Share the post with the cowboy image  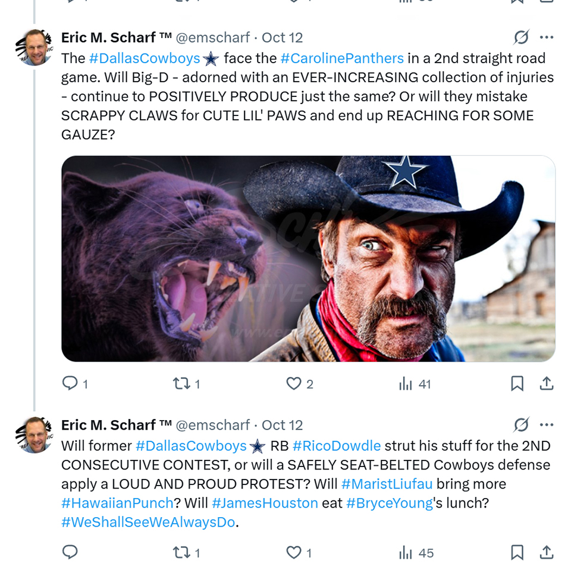tap(546, 384)
